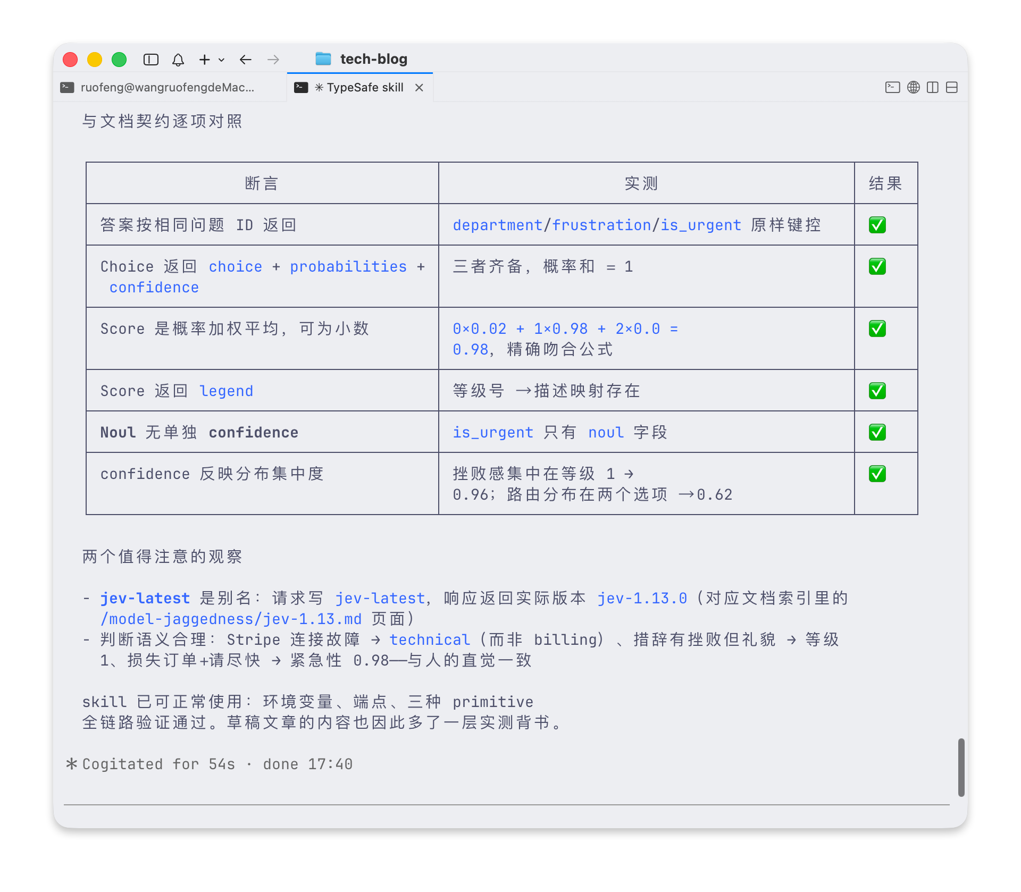Split the view into columns
Image resolution: width=1021 pixels, height=892 pixels.
point(933,87)
